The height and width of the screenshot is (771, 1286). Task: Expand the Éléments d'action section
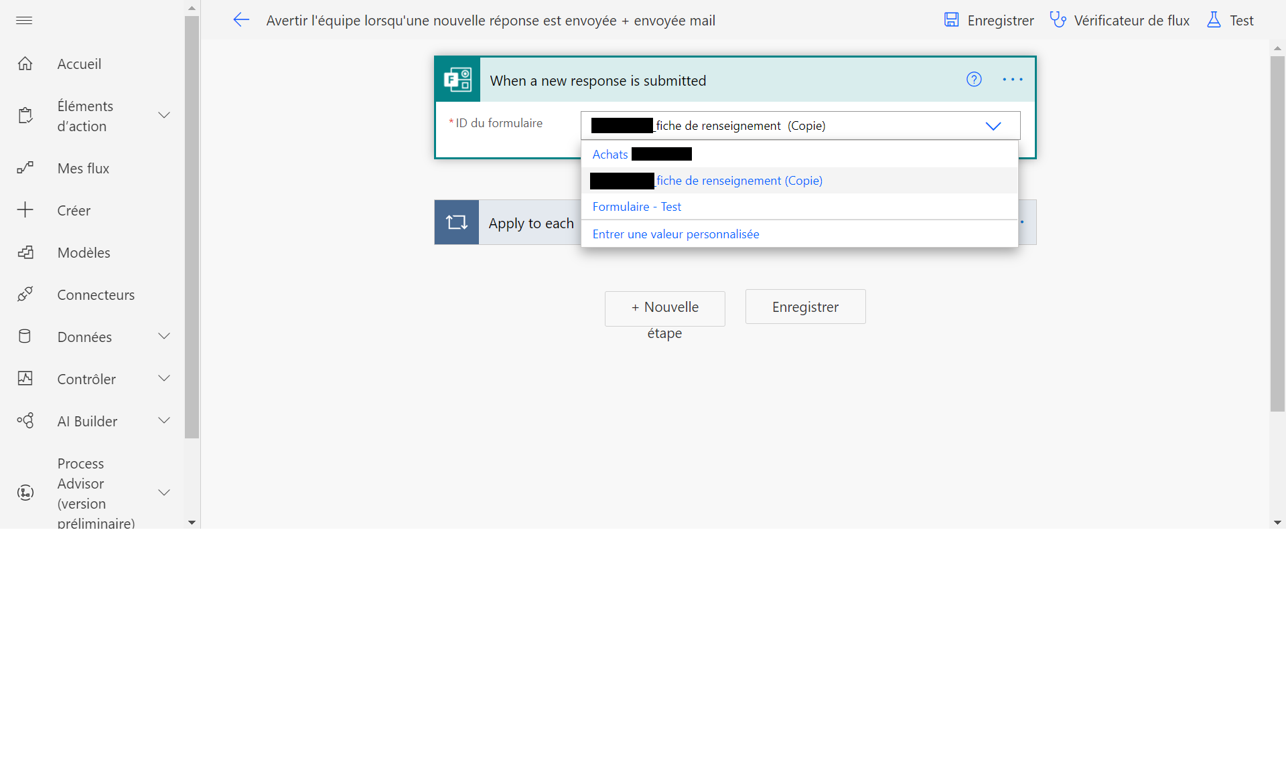click(x=163, y=115)
